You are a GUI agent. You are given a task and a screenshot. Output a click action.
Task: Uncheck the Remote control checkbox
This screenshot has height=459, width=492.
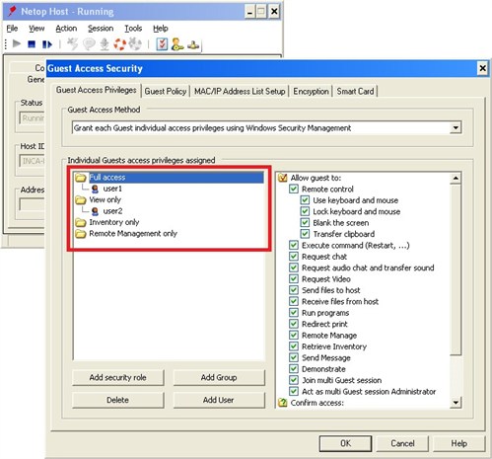coord(294,189)
